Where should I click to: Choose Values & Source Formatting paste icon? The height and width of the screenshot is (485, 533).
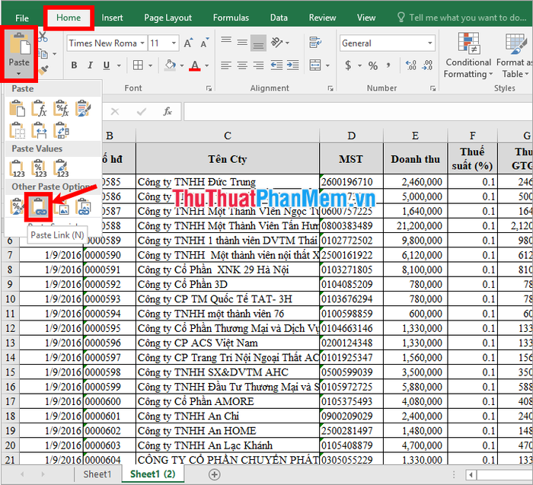point(61,168)
